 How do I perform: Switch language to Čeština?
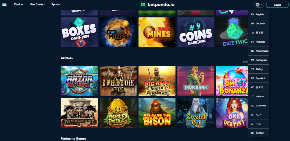259,133
